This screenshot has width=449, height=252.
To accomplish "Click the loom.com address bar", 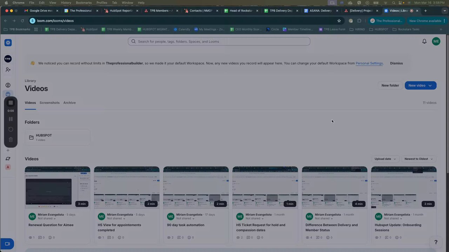I will [x=182, y=21].
